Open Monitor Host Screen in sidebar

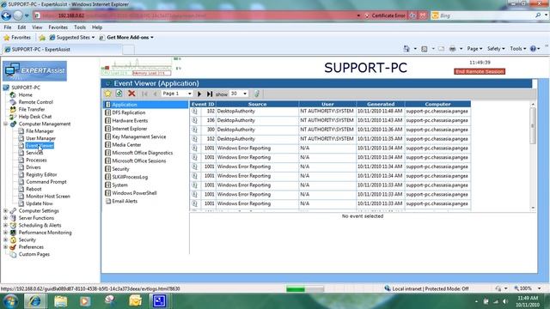48,197
